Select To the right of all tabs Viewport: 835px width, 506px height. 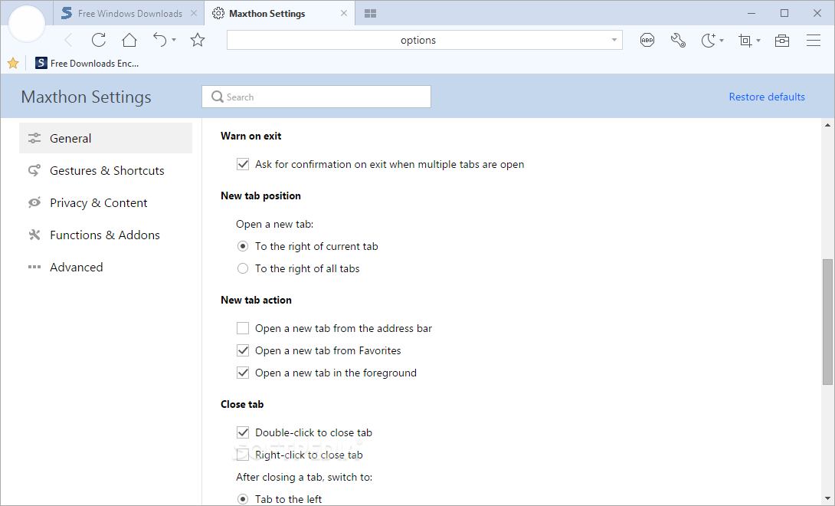(243, 269)
